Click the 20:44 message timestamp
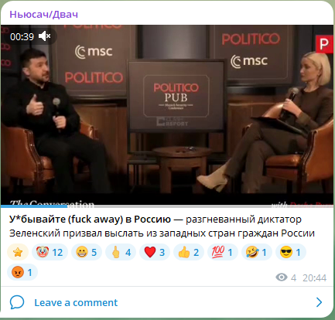 tap(314, 277)
